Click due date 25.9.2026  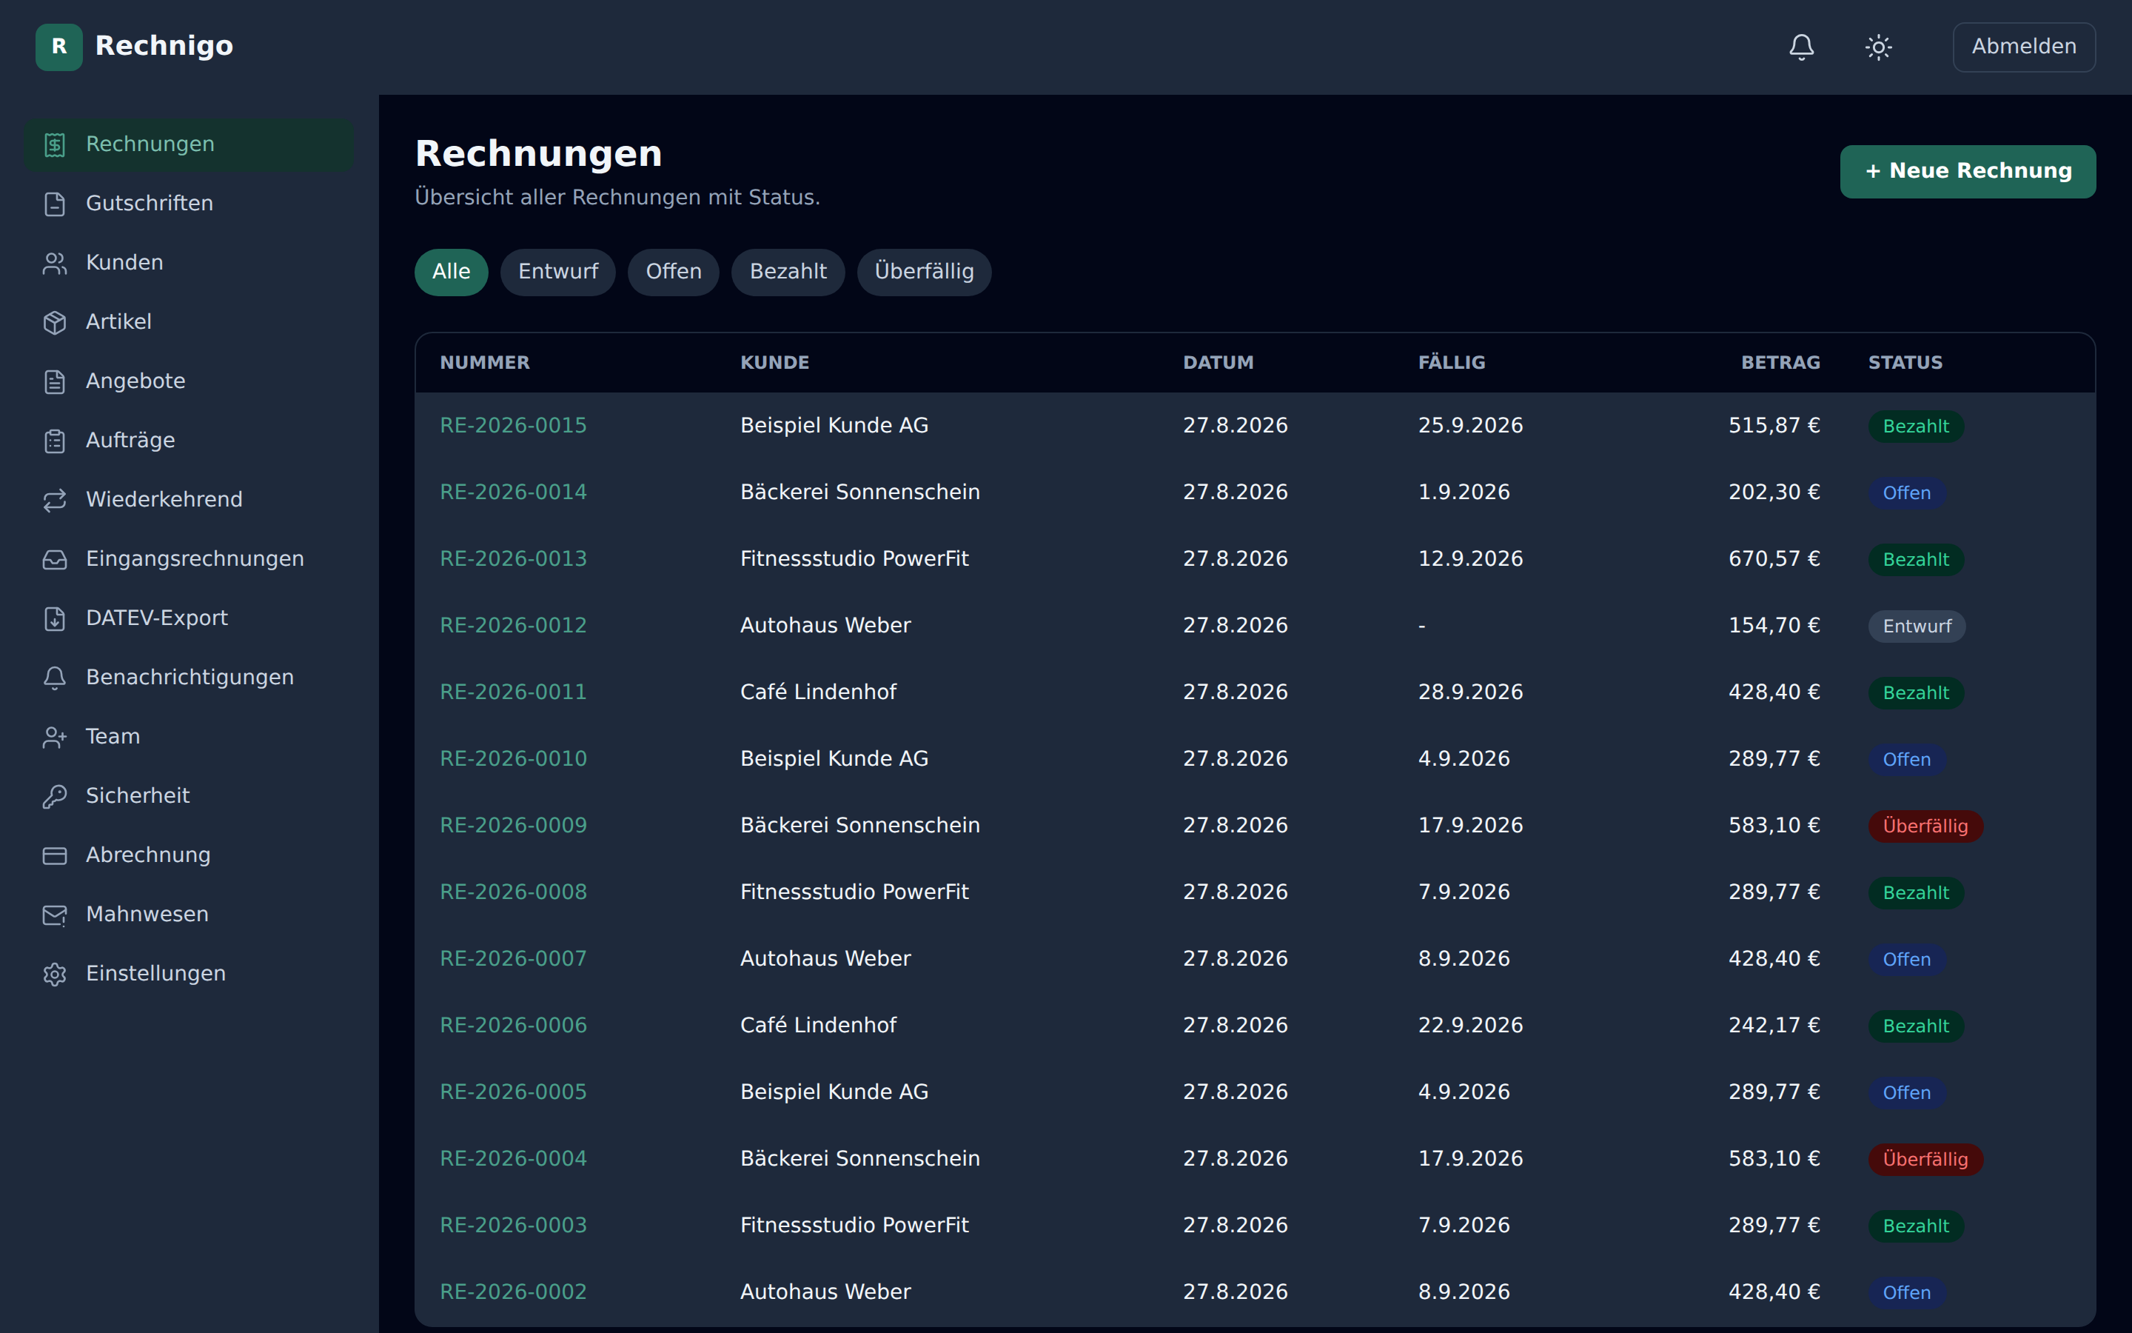(x=1470, y=426)
